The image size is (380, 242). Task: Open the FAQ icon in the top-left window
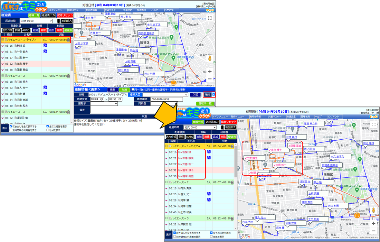(x=210, y=10)
